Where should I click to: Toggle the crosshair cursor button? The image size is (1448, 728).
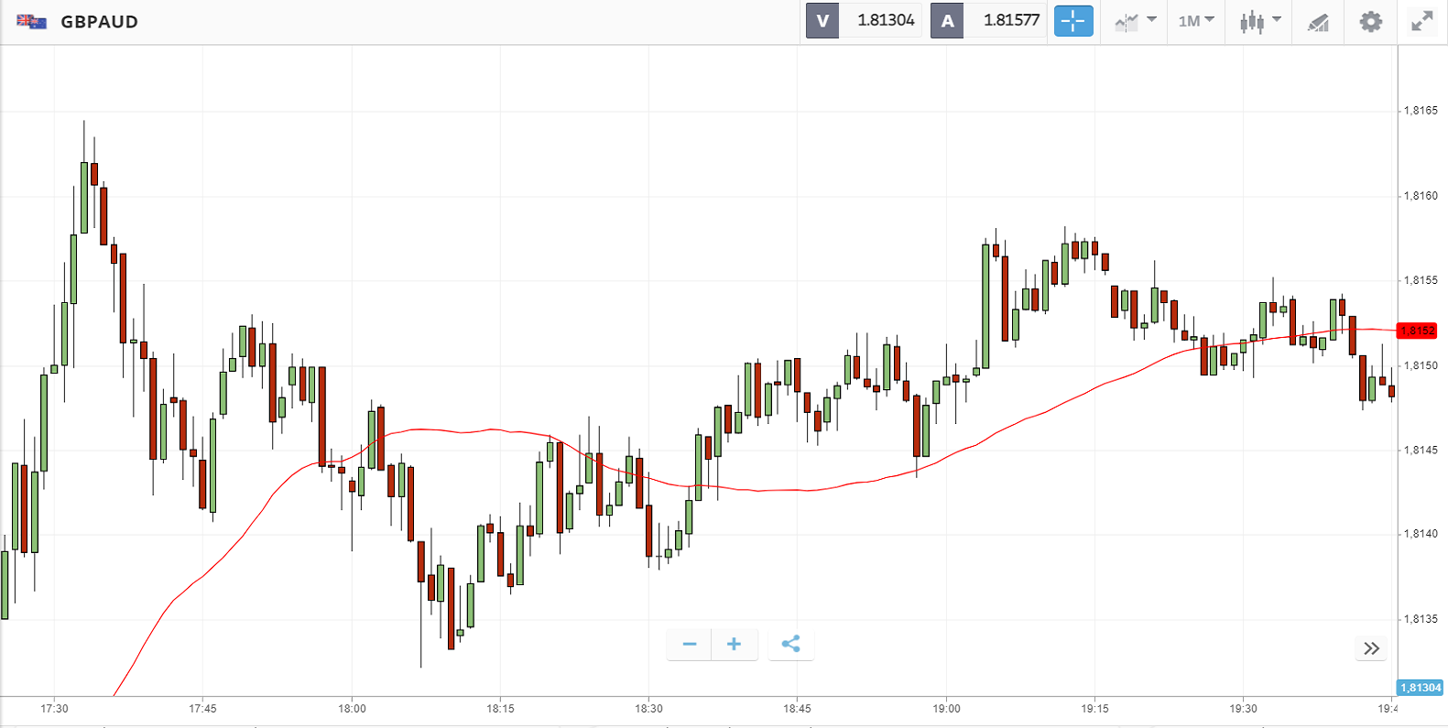1073,20
